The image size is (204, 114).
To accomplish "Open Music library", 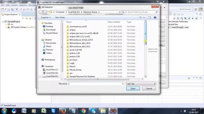I will [49, 47].
